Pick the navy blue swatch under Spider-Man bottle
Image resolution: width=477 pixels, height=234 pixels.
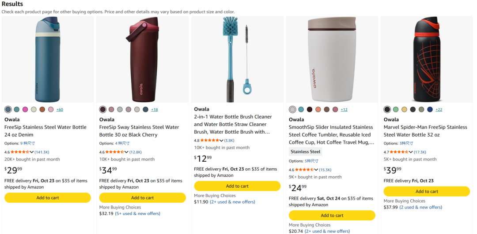[430, 110]
